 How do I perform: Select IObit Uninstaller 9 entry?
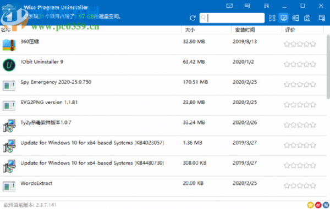[x=163, y=65]
